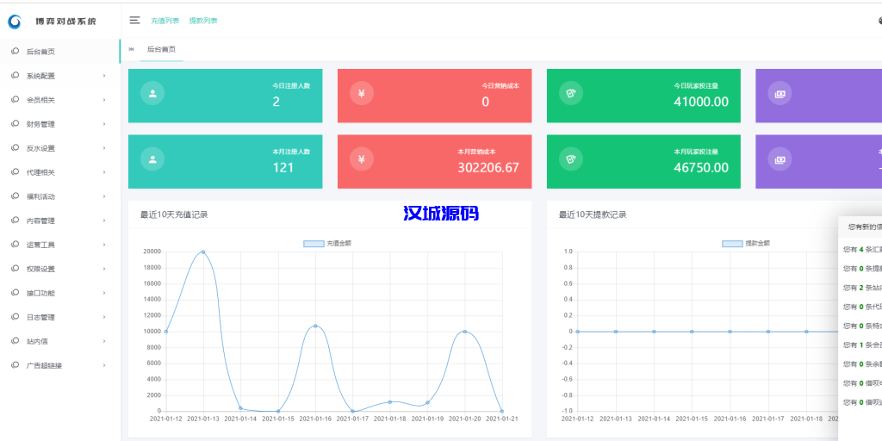Expand the 福利活动 chevron arrow
The height and width of the screenshot is (441, 882).
coord(104,196)
